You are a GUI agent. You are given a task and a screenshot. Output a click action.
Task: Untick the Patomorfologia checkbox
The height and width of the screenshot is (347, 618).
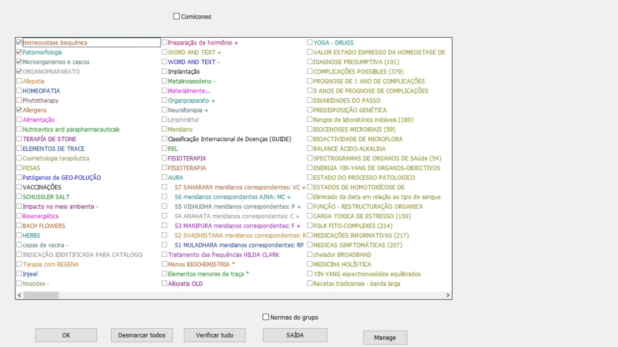point(19,52)
